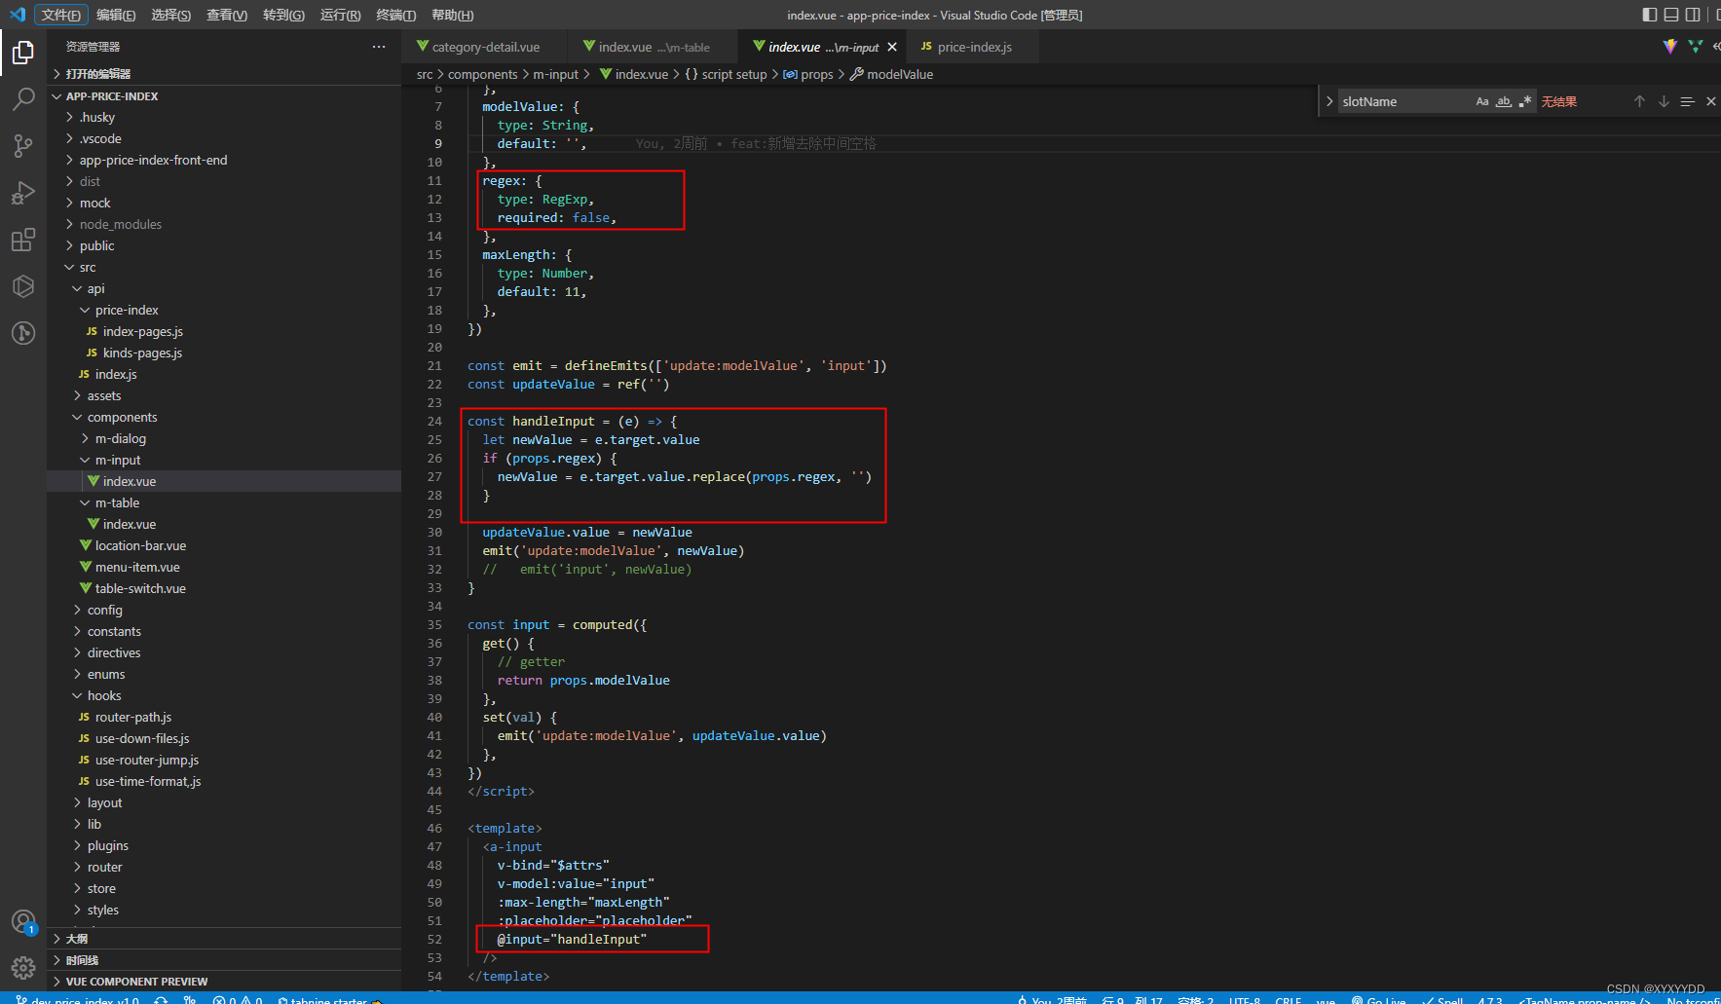Image resolution: width=1721 pixels, height=1004 pixels.
Task: Open the 查看(V) menu
Action: point(227,15)
